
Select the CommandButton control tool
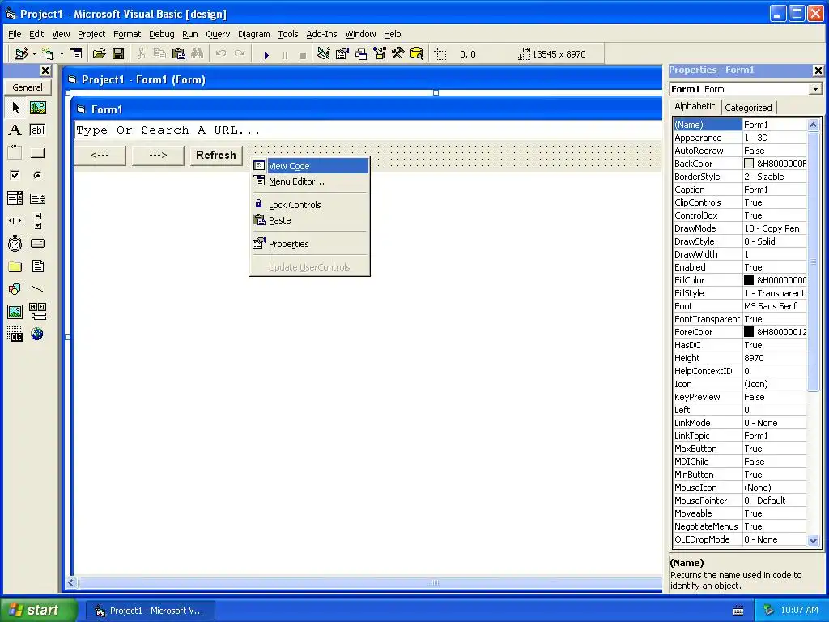point(37,153)
